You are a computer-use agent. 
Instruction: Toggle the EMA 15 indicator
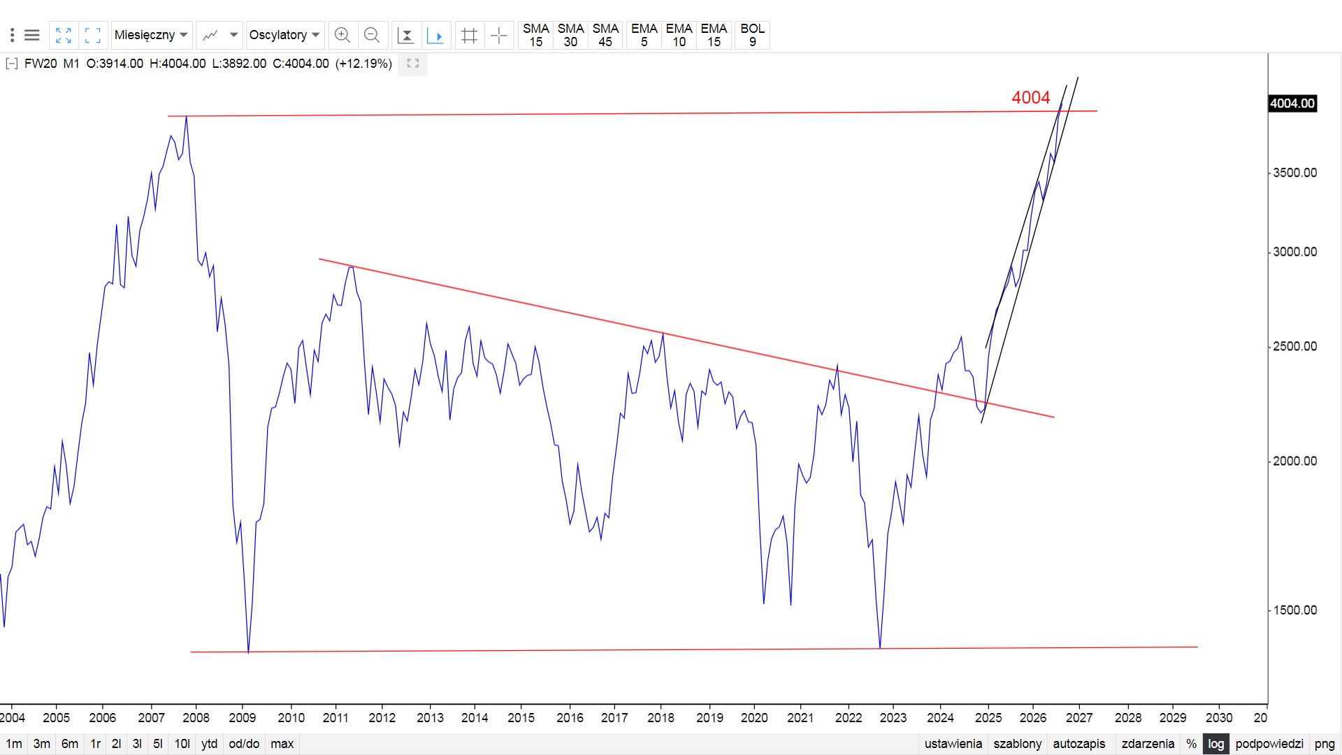tap(714, 35)
